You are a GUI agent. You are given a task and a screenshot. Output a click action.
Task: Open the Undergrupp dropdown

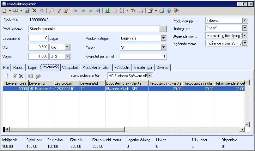point(245,28)
